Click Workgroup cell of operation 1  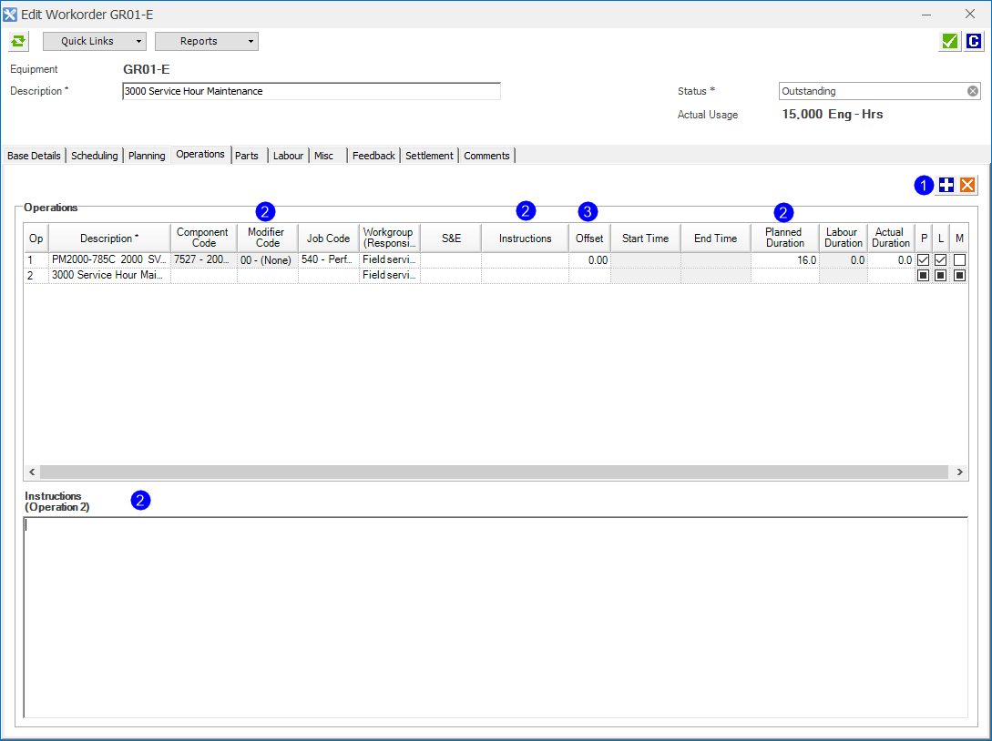pyautogui.click(x=389, y=259)
